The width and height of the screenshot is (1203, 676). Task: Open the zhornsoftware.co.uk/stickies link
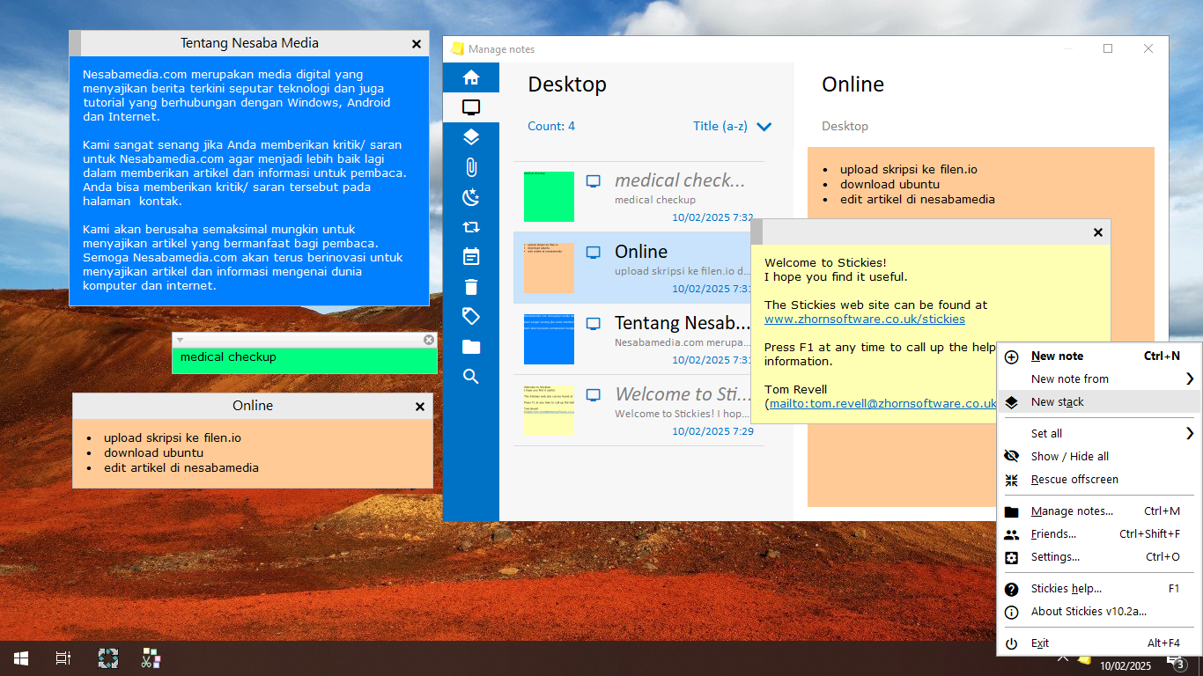pos(865,320)
